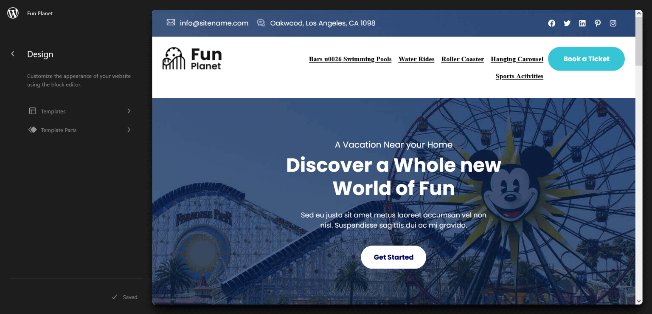Click the Templates layout icon
The image size is (652, 314).
tap(32, 111)
